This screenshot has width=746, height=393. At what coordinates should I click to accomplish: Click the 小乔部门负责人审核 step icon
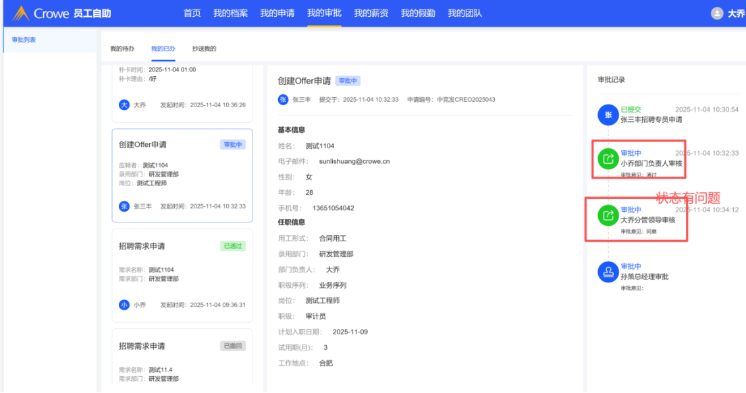pos(608,159)
